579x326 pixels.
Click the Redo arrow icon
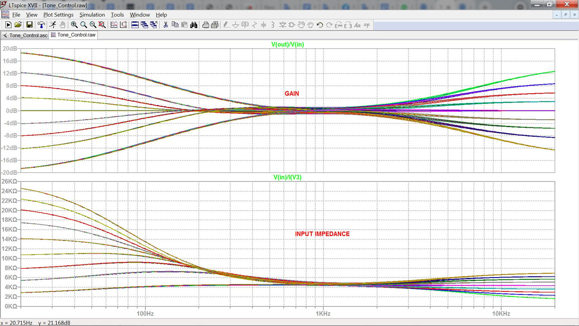tap(329, 25)
